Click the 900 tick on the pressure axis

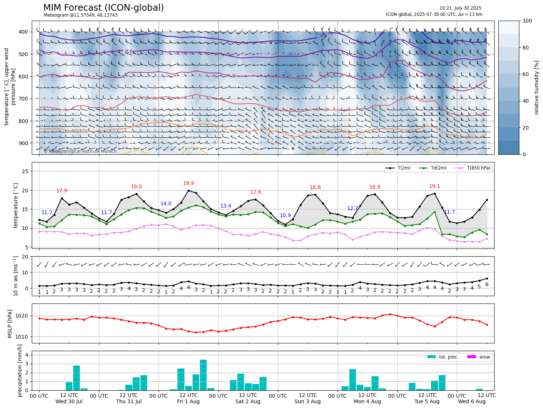(x=23, y=143)
